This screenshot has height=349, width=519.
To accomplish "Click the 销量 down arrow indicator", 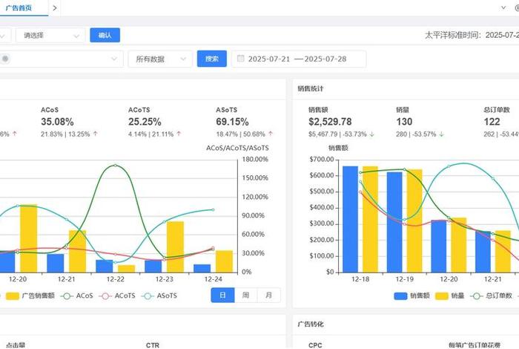I will pyautogui.click(x=442, y=134).
